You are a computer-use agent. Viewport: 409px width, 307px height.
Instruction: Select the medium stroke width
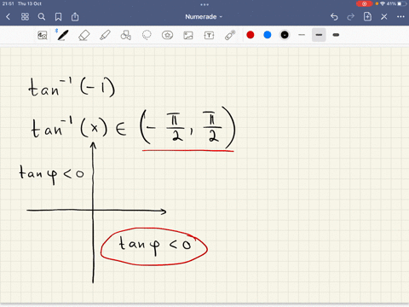click(x=319, y=35)
